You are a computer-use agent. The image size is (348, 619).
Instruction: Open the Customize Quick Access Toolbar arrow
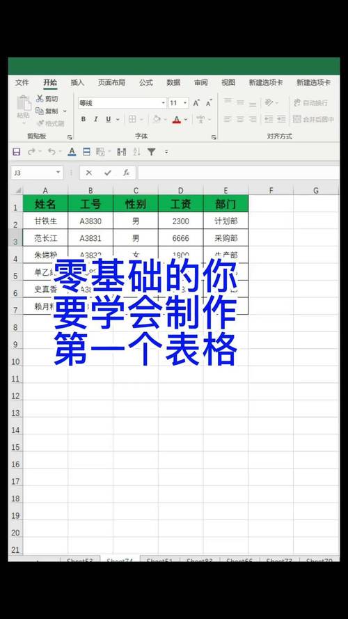(166, 152)
